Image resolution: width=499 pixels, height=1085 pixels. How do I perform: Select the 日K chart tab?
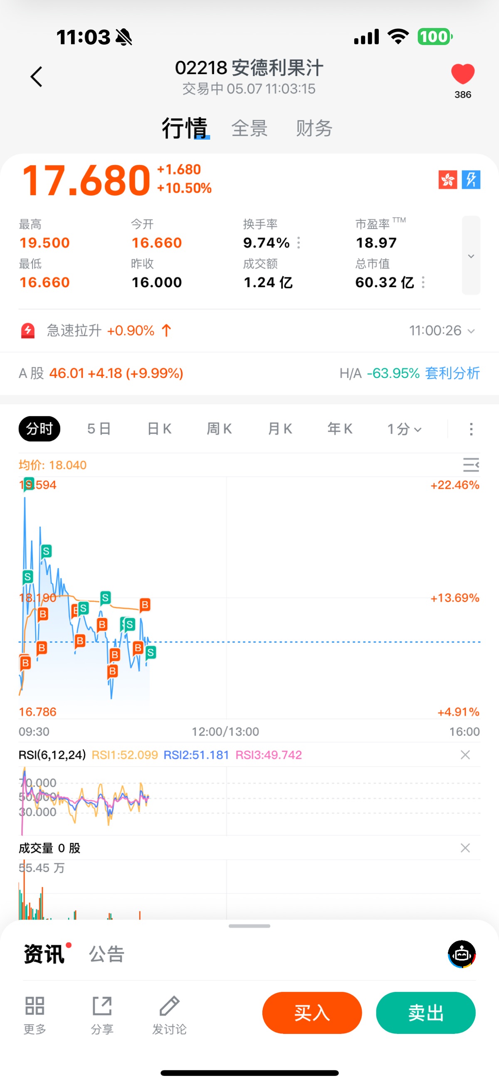(159, 429)
